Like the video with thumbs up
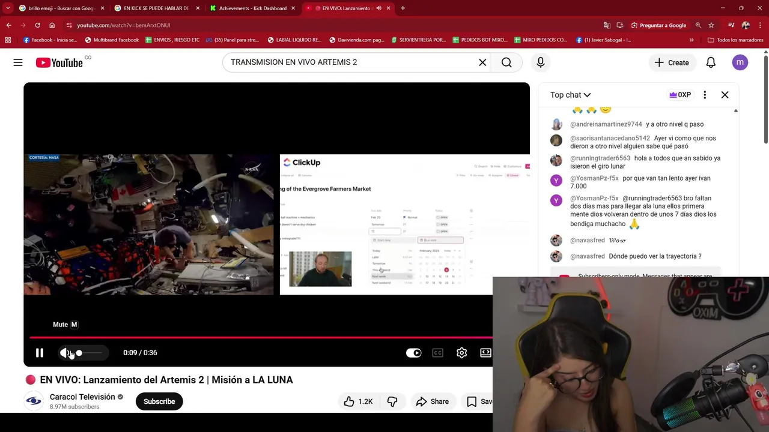This screenshot has width=769, height=432. click(x=359, y=401)
